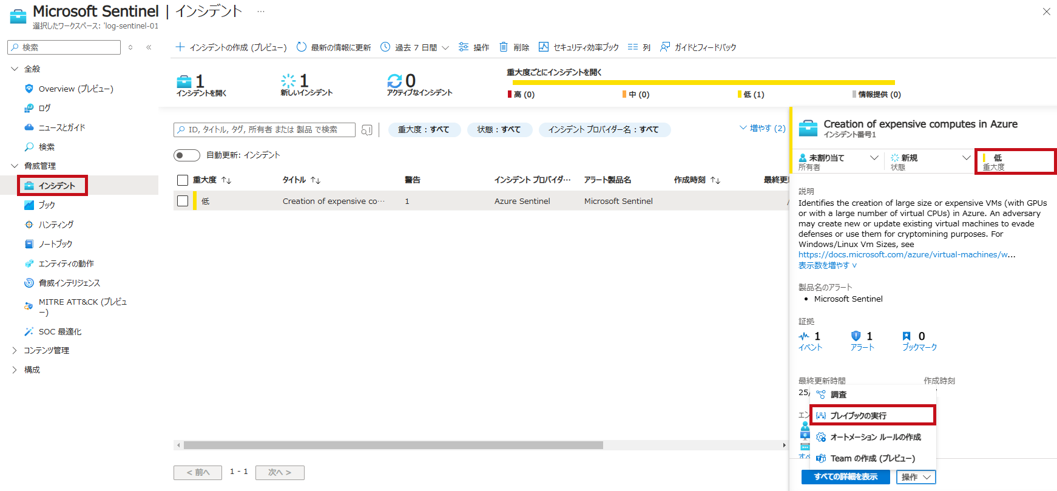Click インシデント プロバイダー名 : すべて filter
Screen dimensions: 1057x491
pos(604,130)
